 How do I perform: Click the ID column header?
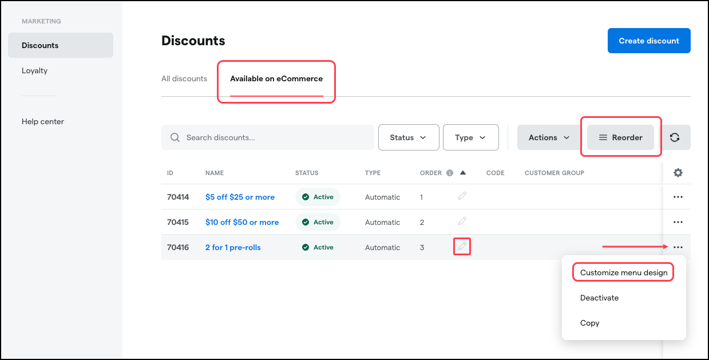(170, 173)
